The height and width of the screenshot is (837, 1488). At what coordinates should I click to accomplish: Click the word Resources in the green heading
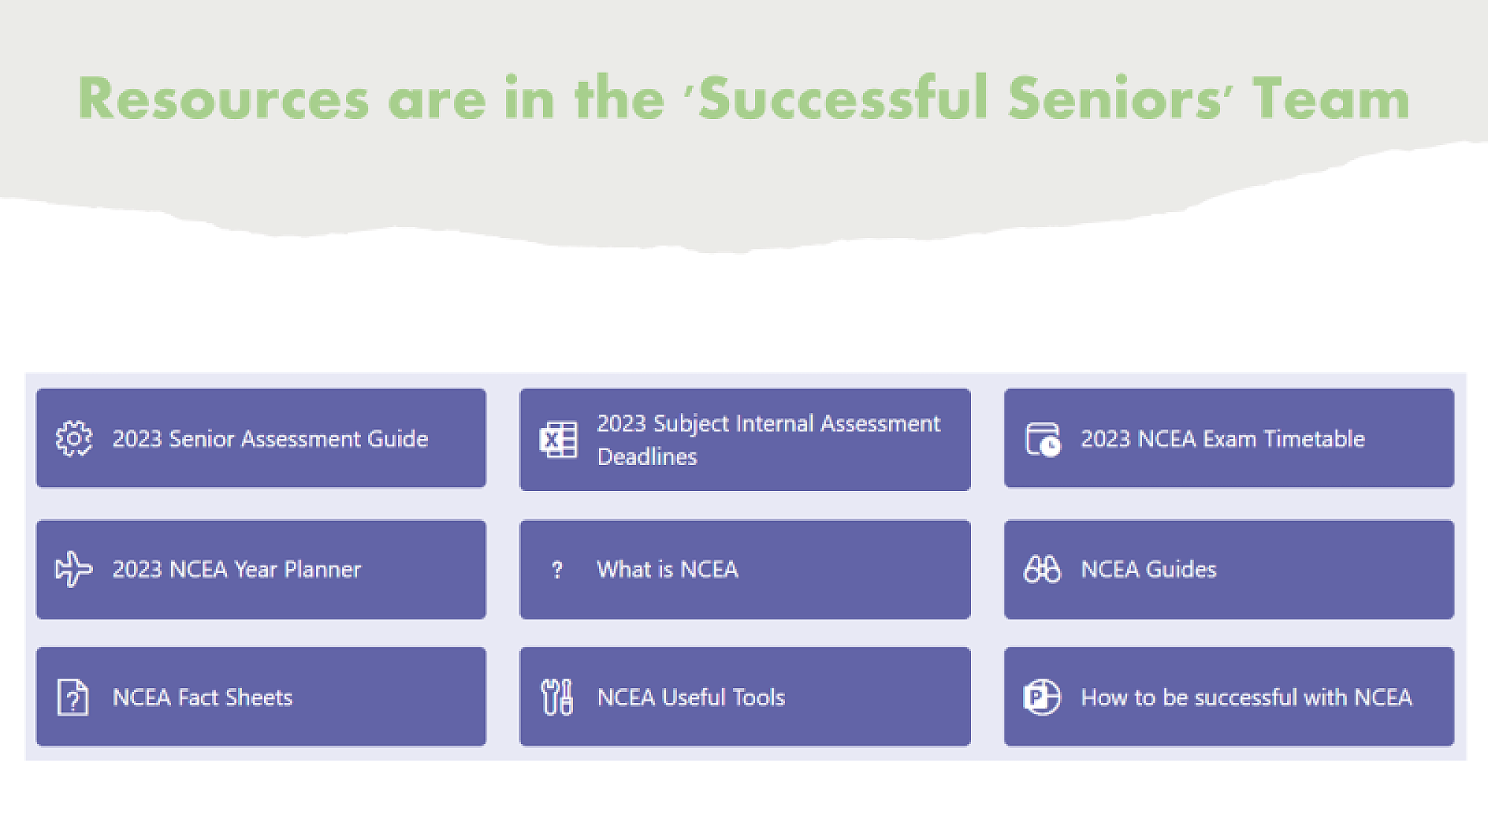pos(223,99)
